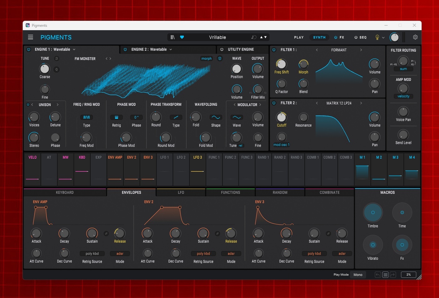
Task: Toggle Engine 1 power button
Action: (x=29, y=49)
